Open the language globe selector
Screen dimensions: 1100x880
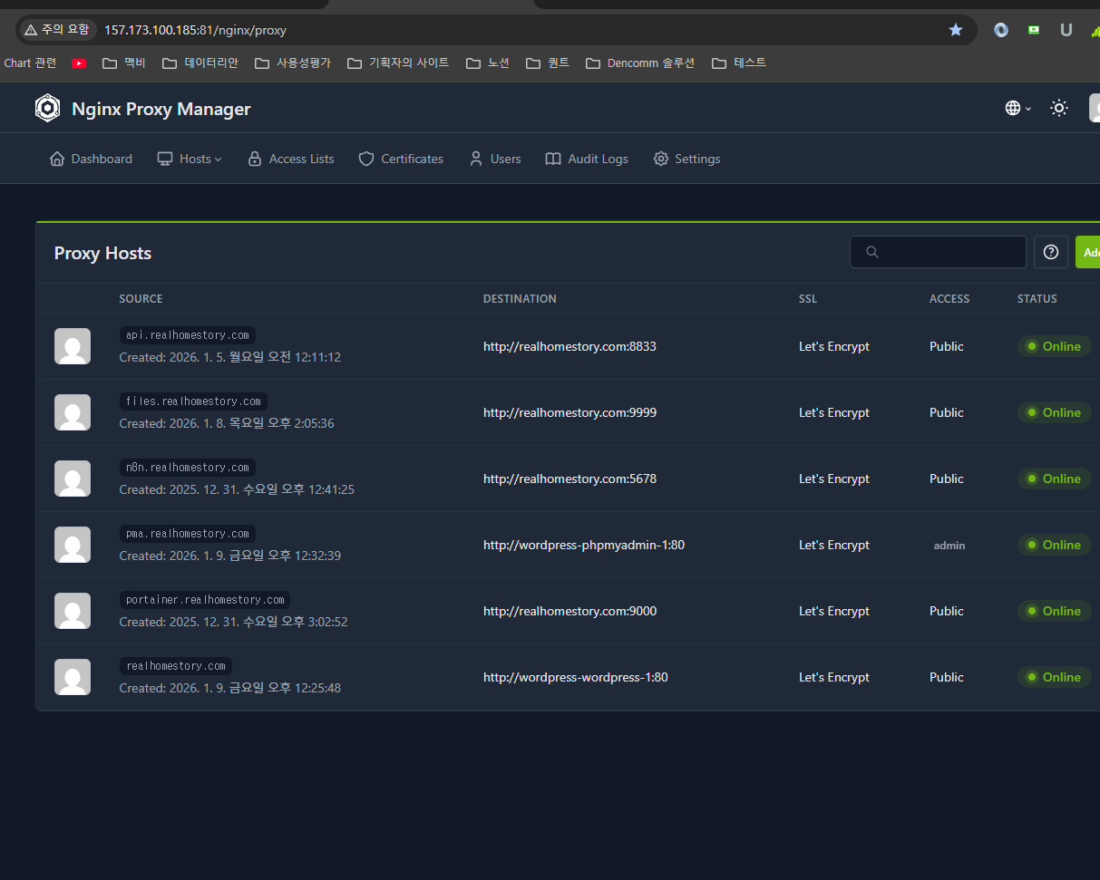click(1018, 108)
